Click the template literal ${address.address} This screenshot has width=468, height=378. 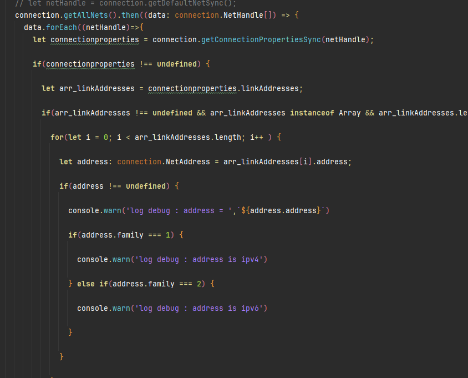click(x=281, y=211)
